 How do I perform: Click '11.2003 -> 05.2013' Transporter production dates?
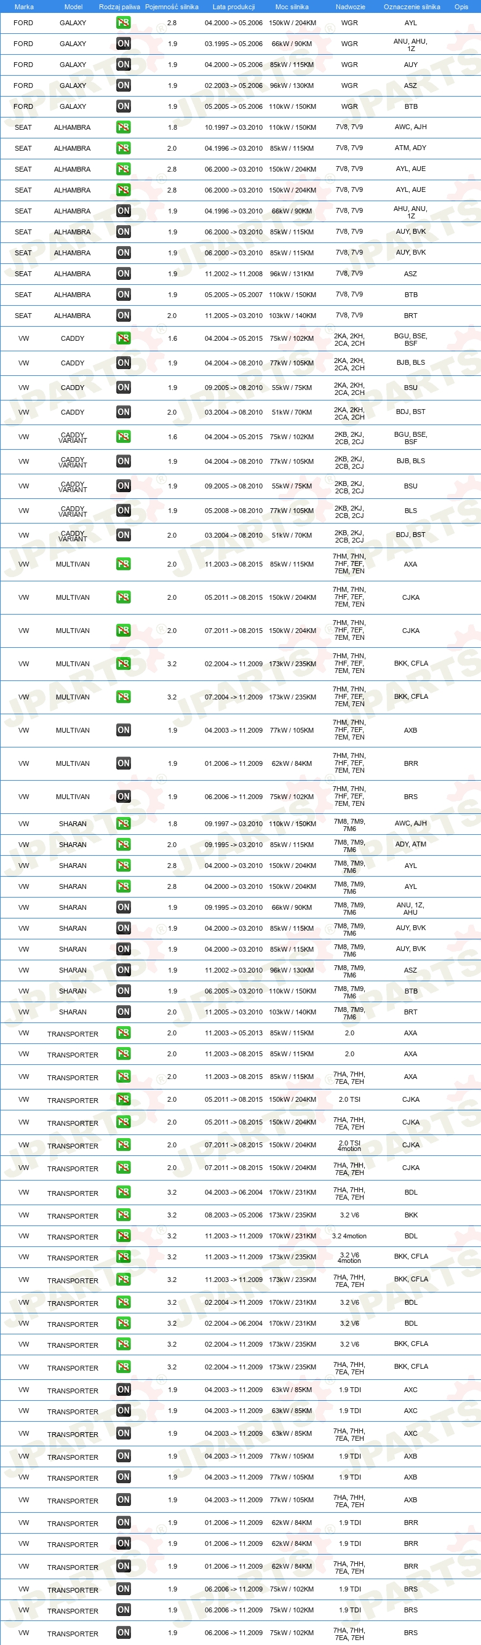234,1033
